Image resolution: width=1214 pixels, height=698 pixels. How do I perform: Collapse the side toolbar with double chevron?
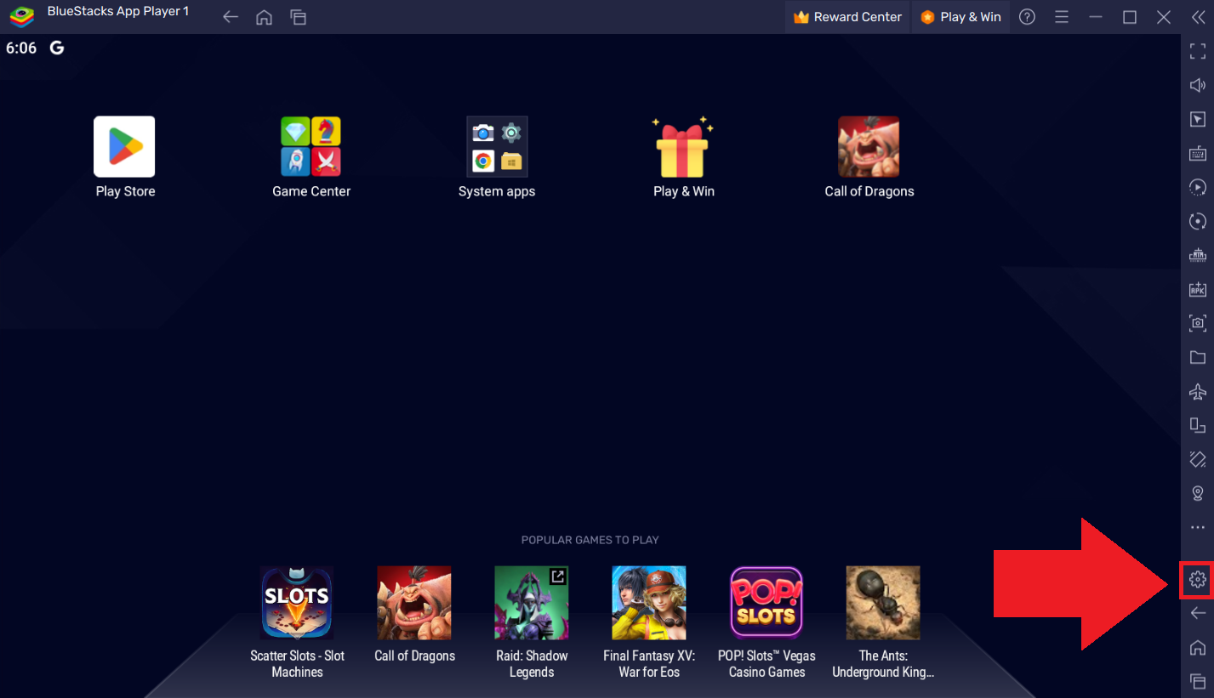1198,17
